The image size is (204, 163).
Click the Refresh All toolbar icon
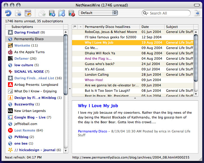click(8, 13)
